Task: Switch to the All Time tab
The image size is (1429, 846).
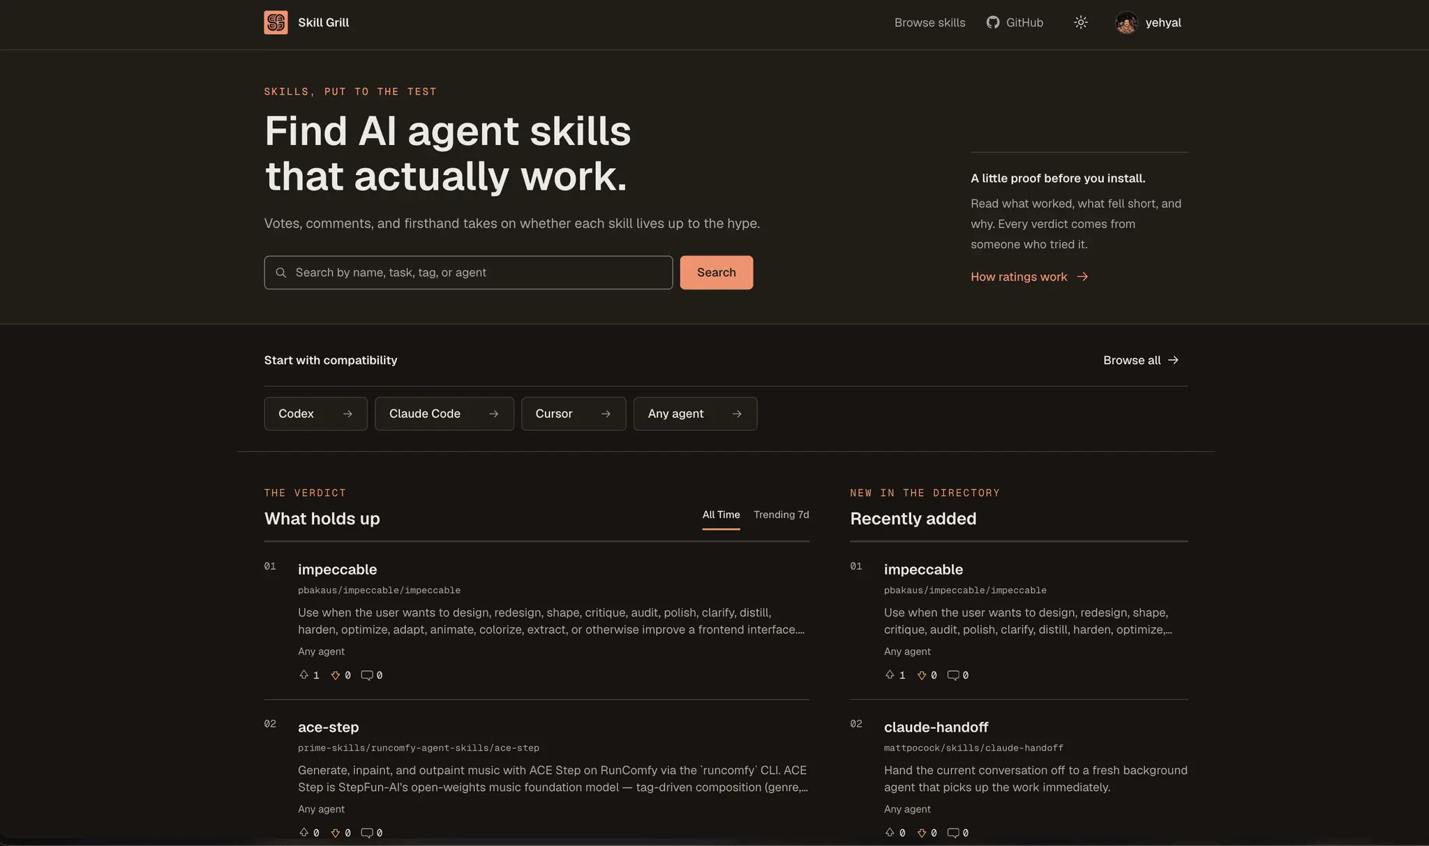Action: [721, 515]
